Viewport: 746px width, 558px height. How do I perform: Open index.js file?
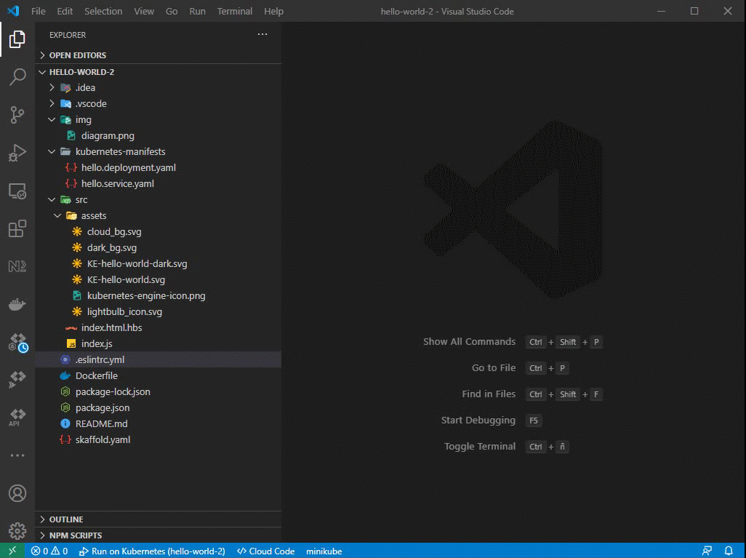click(158, 343)
